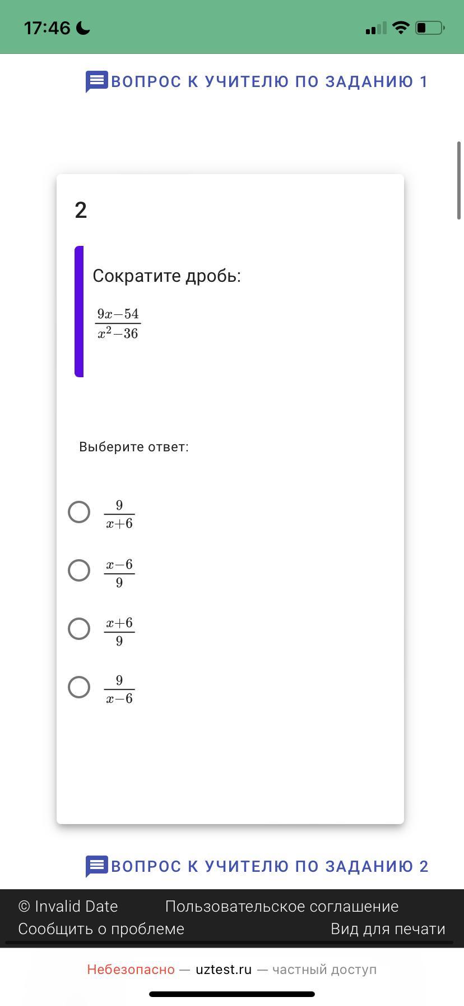The width and height of the screenshot is (464, 1006).
Task: Tap the uztest.ru address bar
Action: [224, 970]
